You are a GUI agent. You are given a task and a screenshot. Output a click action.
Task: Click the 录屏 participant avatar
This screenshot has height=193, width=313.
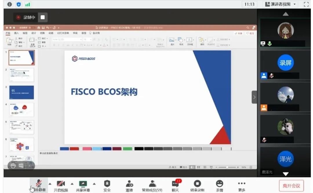[x=285, y=63]
